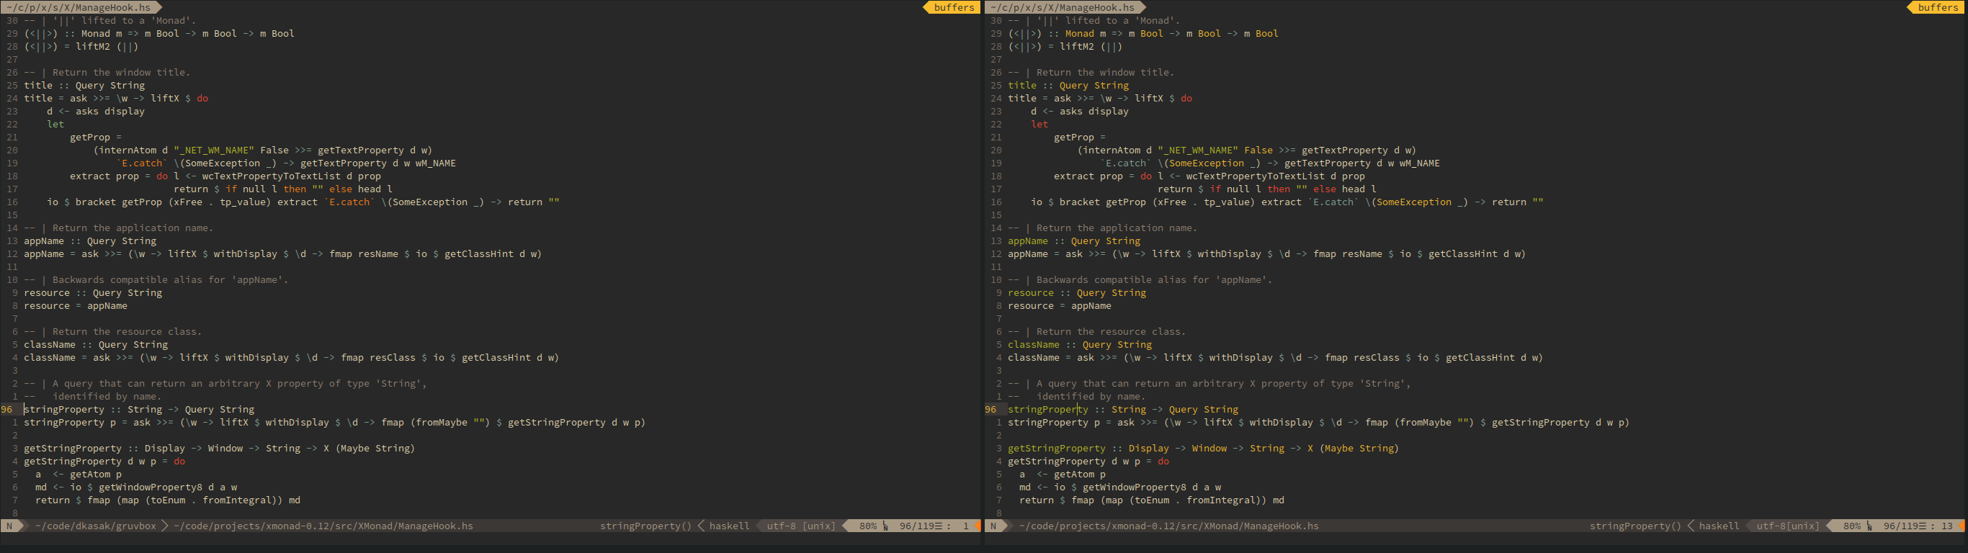Place cursor on 'title :: Query String' in left pane

tap(84, 85)
